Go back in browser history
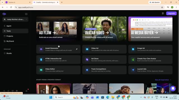Image resolution: width=179 pixels, height=100 pixels. [3, 7]
